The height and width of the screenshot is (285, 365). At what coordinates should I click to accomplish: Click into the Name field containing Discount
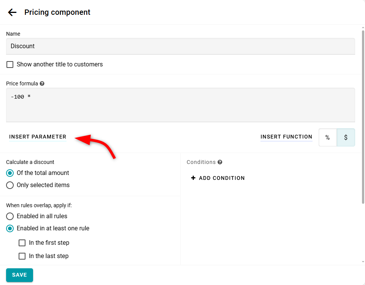tap(180, 46)
